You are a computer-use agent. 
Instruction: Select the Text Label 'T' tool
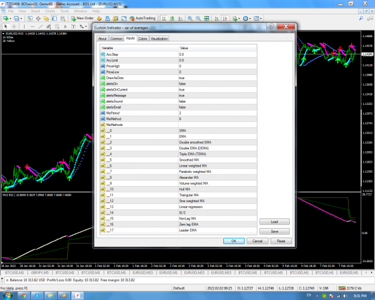73,26
